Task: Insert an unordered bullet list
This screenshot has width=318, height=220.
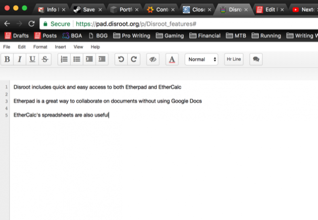Action: tap(77, 59)
